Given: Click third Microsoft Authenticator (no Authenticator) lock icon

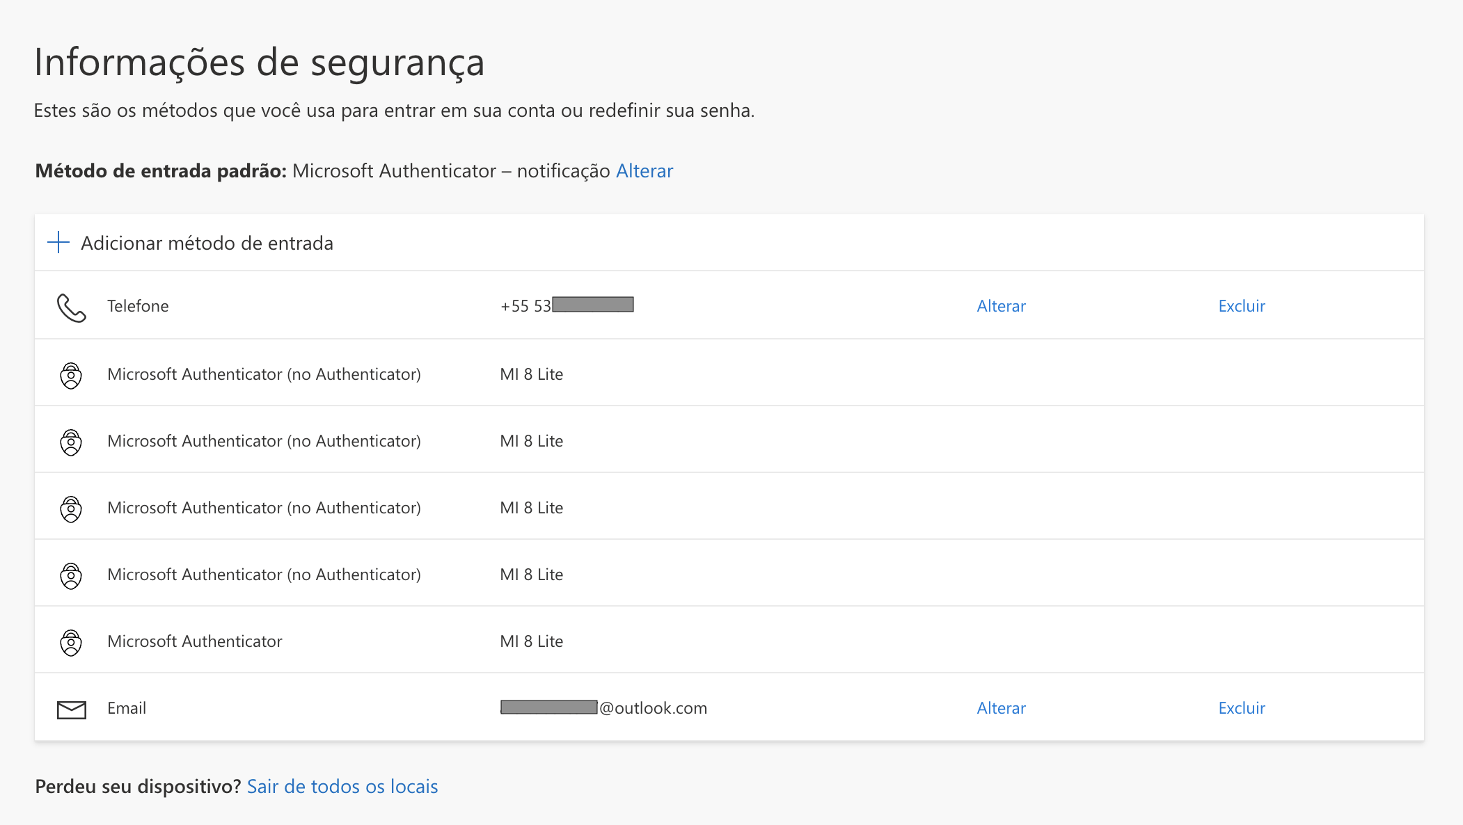Looking at the screenshot, I should [71, 509].
